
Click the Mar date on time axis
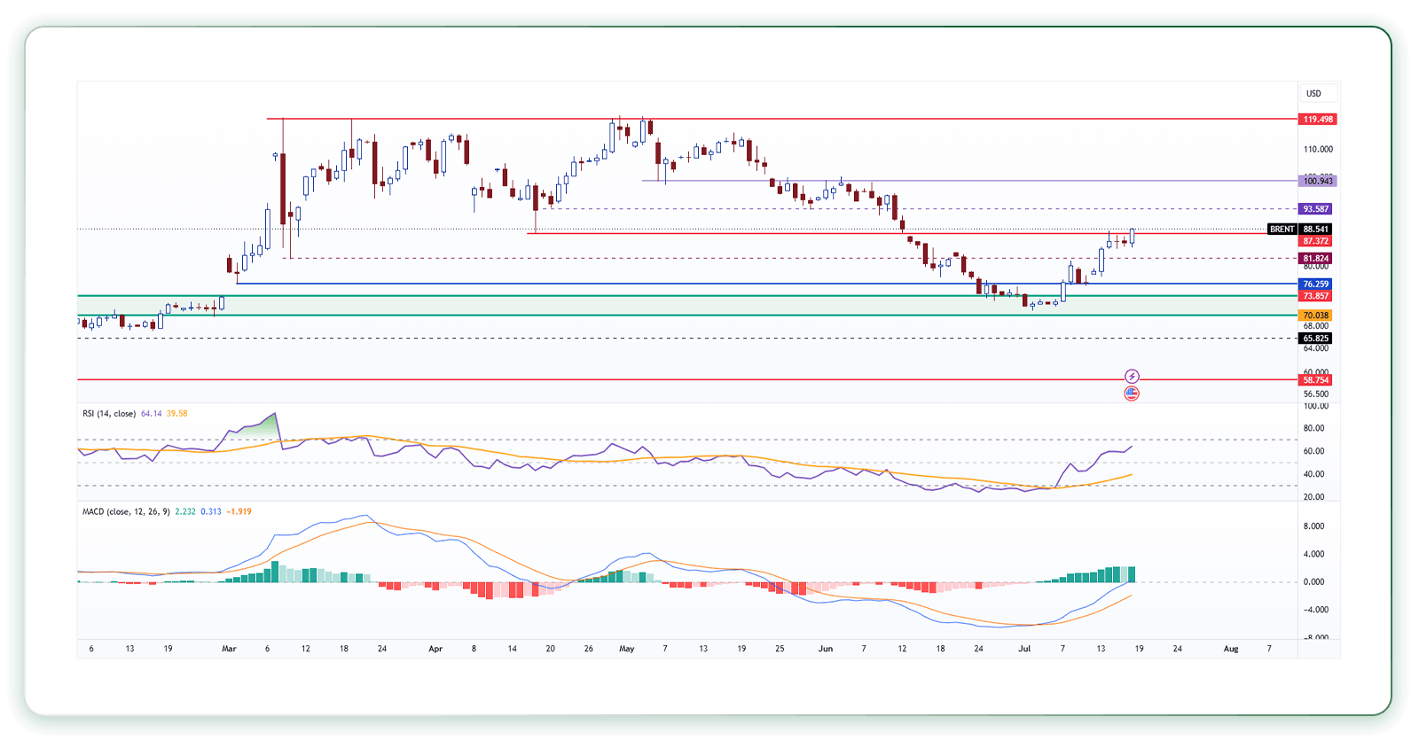[x=229, y=649]
